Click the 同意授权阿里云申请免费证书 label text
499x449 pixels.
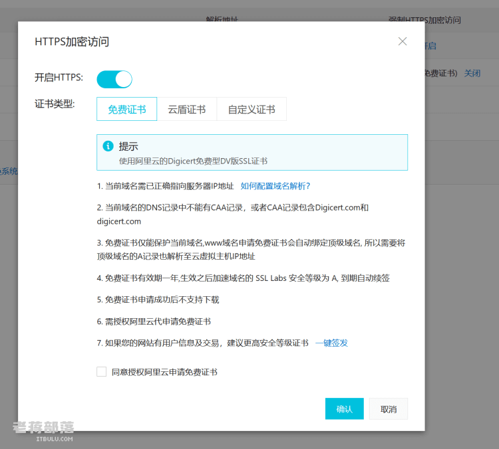[164, 372]
